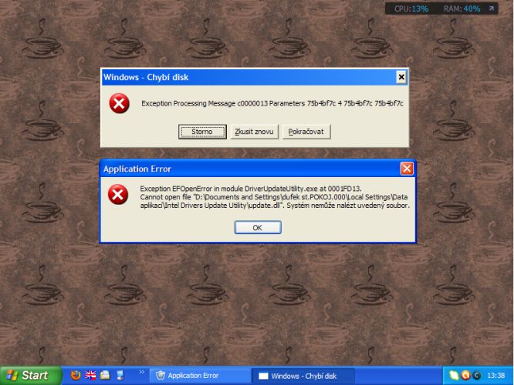Click the arrow on CPU/RAM widget
The width and height of the screenshot is (514, 385).
click(492, 8)
